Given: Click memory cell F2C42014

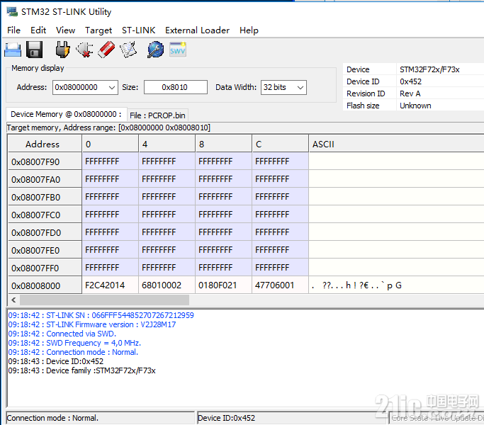Looking at the screenshot, I should 111,285.
